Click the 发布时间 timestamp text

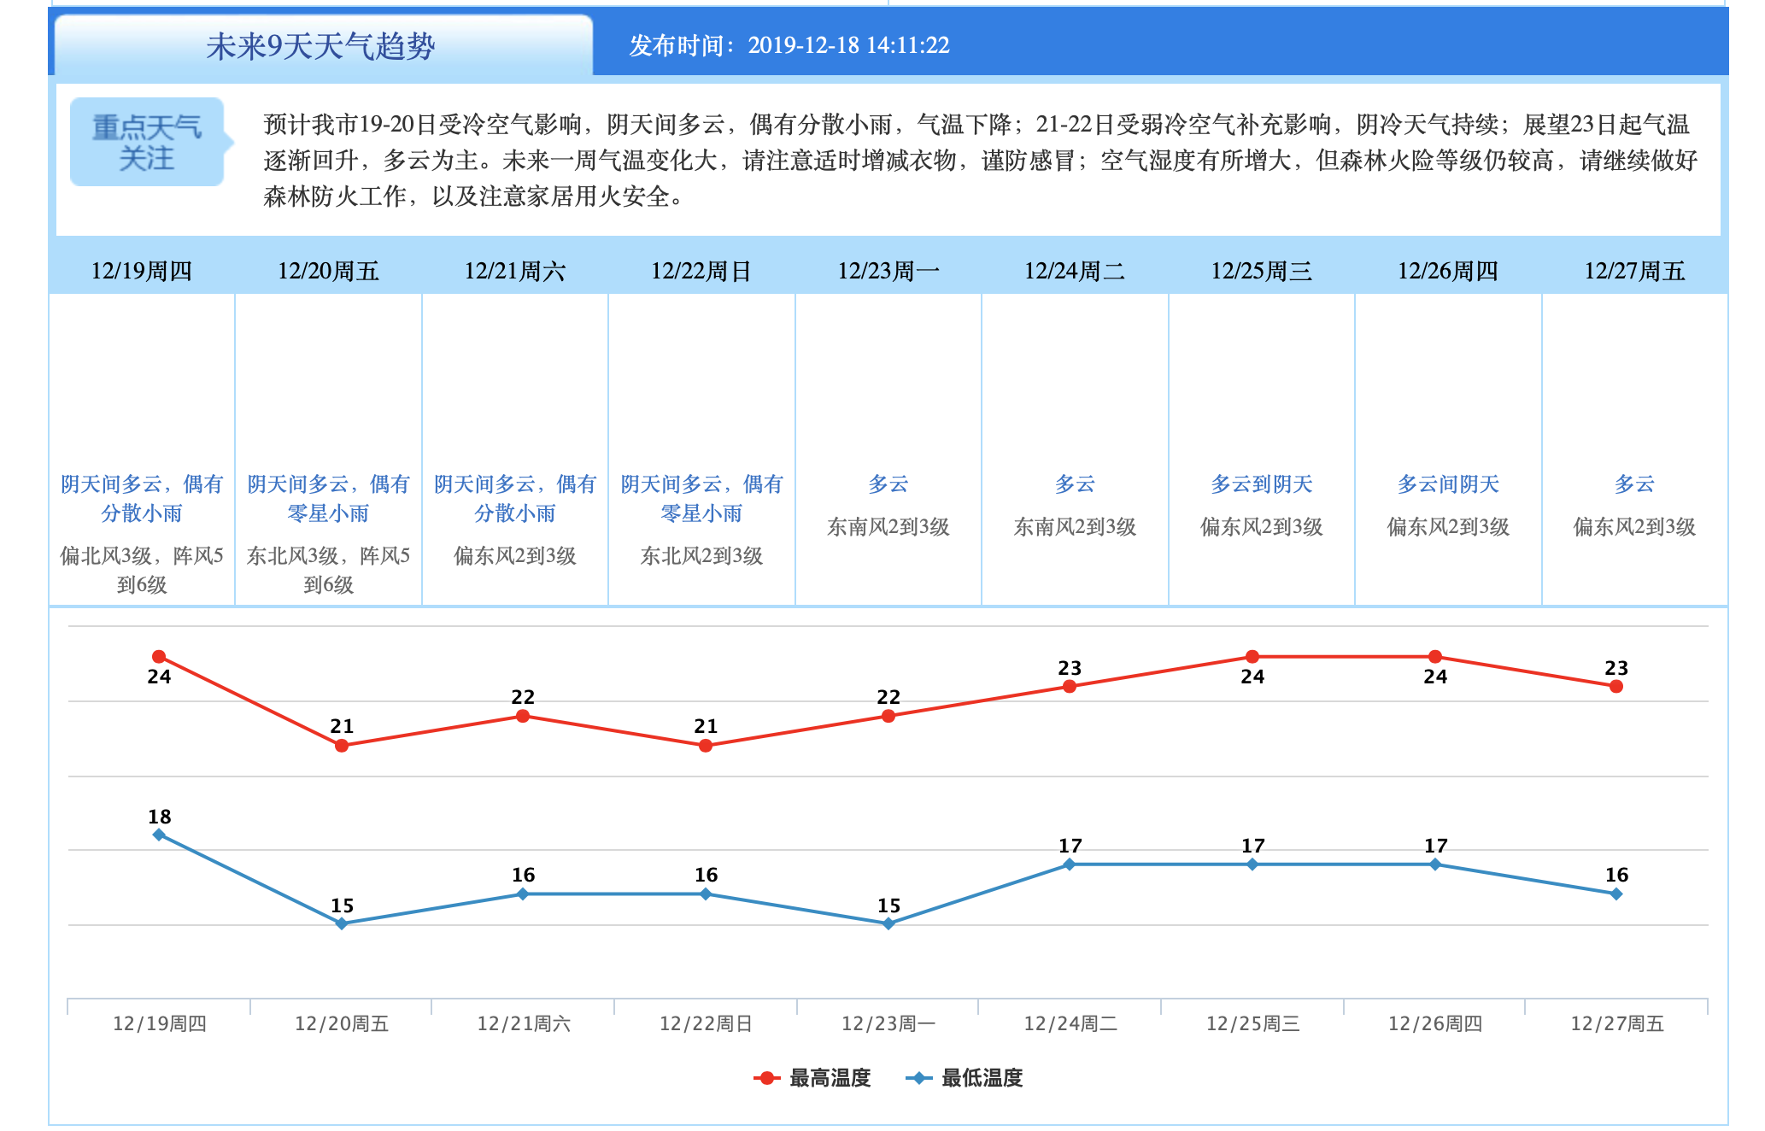point(789,45)
